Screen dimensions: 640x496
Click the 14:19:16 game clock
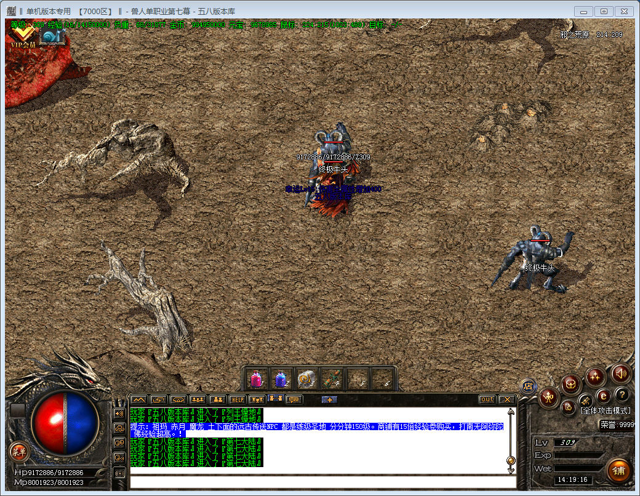click(x=573, y=479)
